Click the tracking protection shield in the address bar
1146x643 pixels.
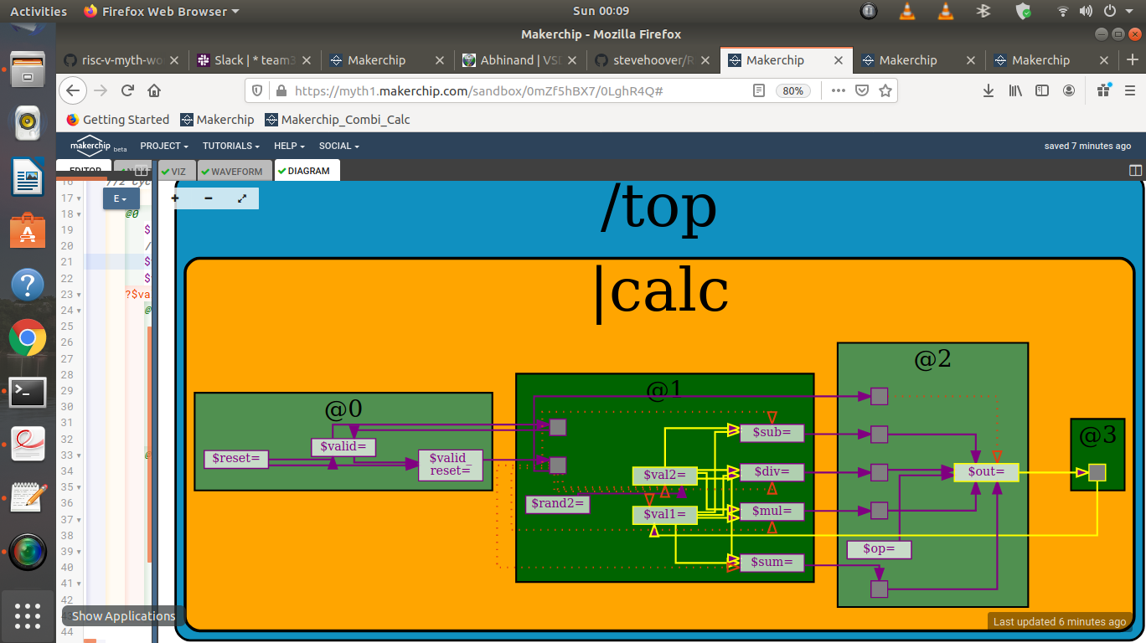pos(256,90)
